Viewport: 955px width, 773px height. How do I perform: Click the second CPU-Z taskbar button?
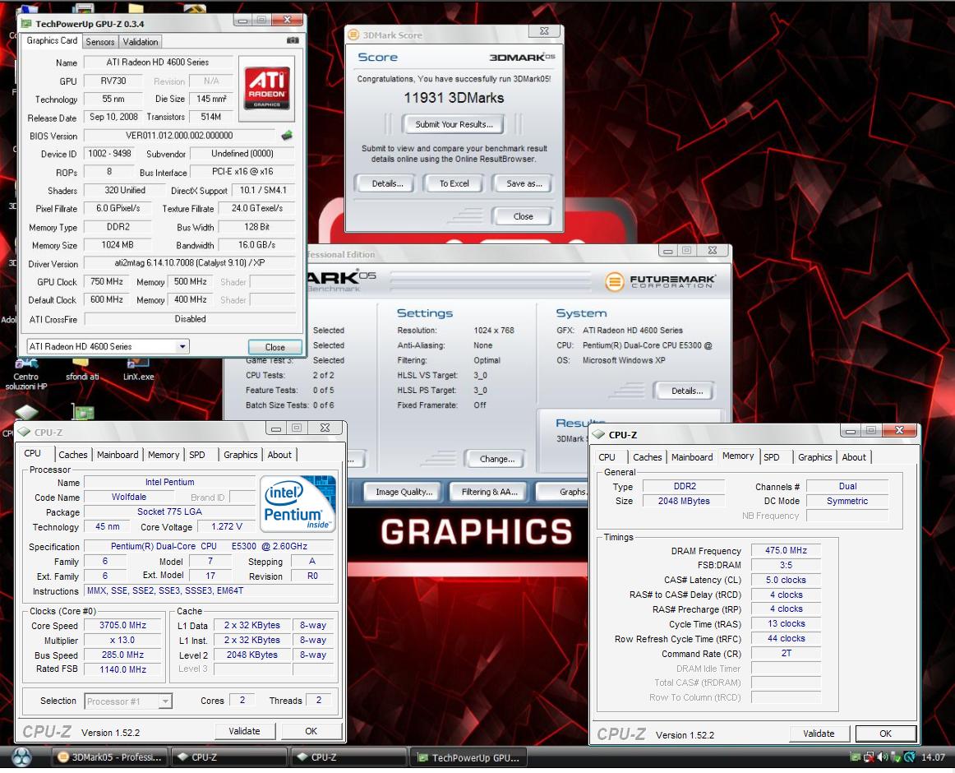click(x=349, y=757)
